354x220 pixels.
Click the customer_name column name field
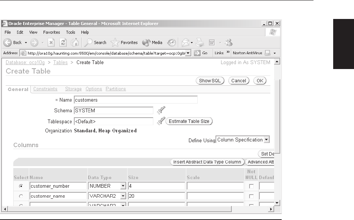[x=58, y=196]
